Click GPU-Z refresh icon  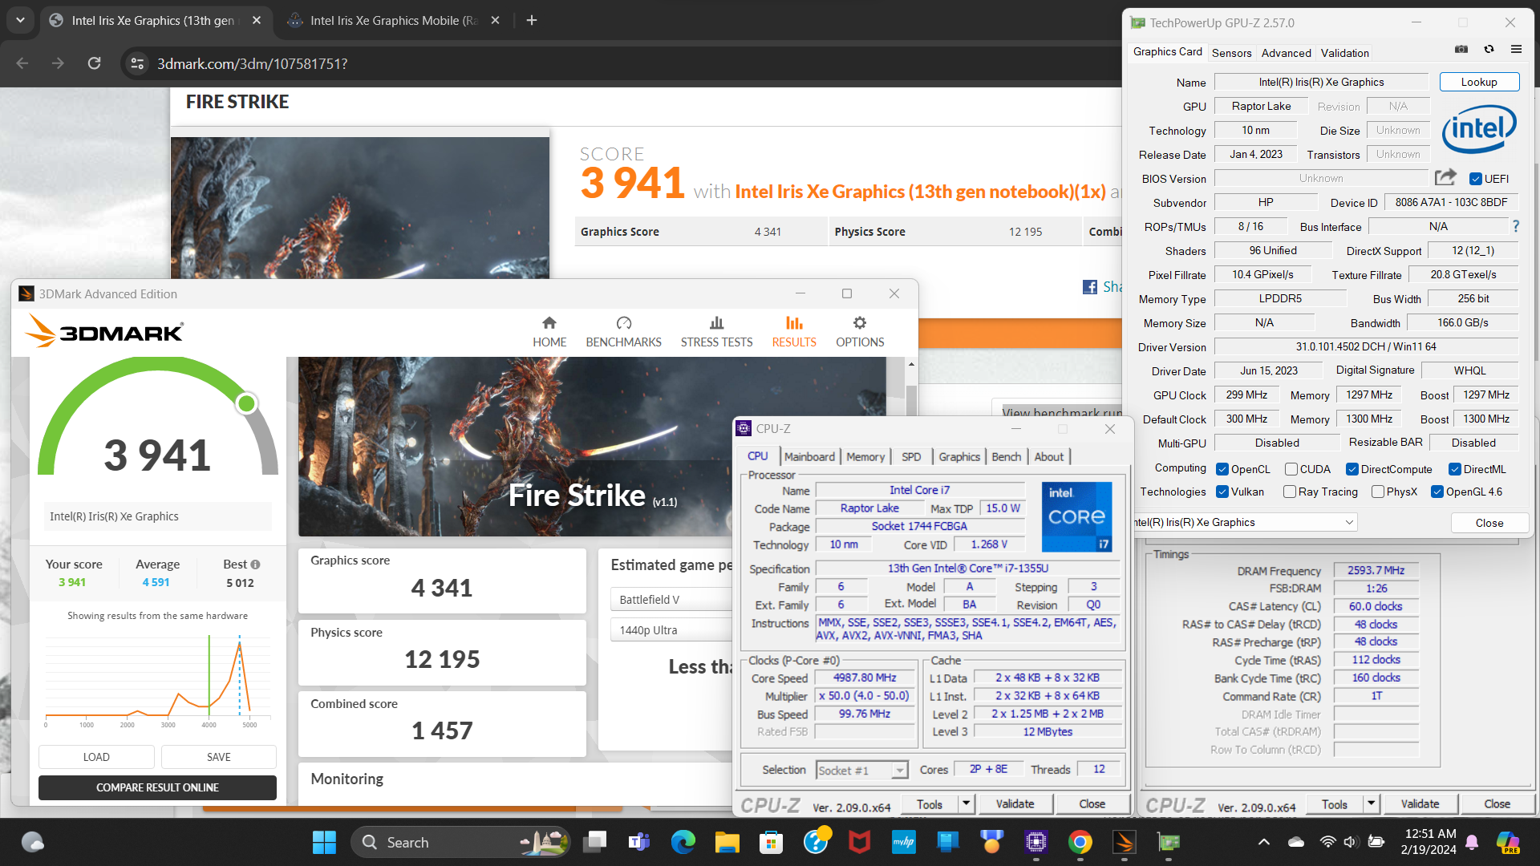tap(1489, 50)
